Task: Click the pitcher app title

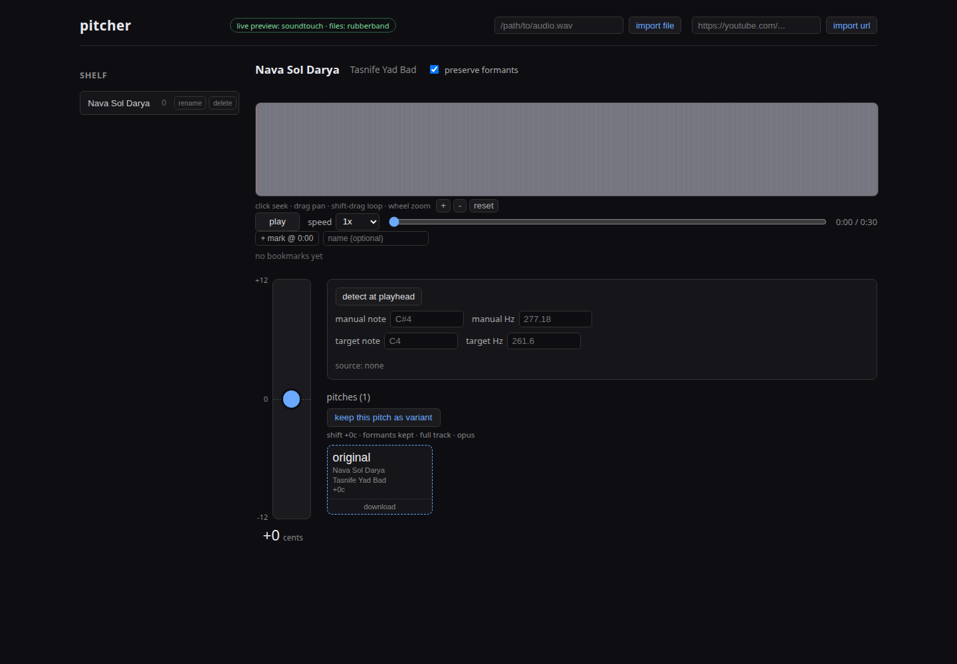Action: pos(106,26)
